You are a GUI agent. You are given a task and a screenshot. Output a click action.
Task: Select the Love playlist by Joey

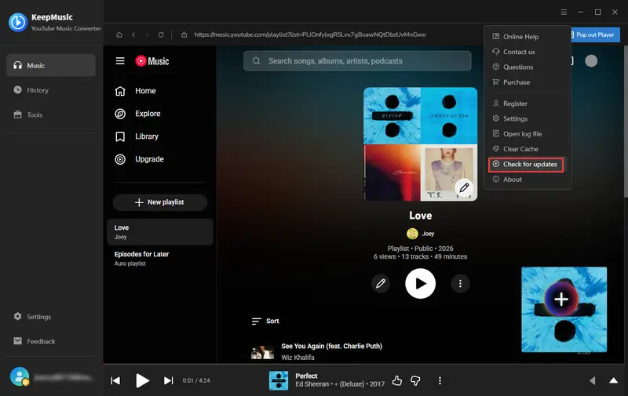(x=160, y=231)
